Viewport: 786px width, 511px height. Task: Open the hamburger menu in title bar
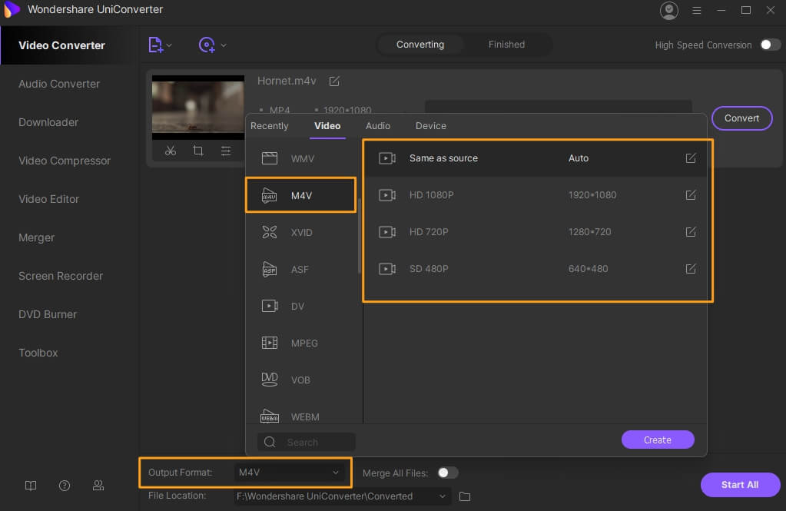coord(696,10)
